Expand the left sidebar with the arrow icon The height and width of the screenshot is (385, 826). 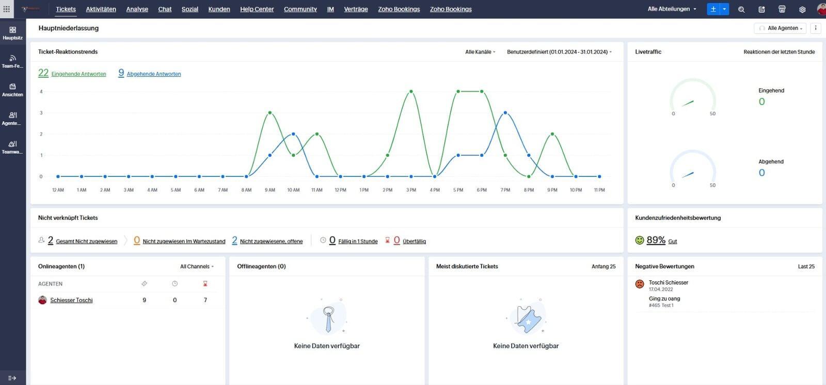(x=12, y=378)
